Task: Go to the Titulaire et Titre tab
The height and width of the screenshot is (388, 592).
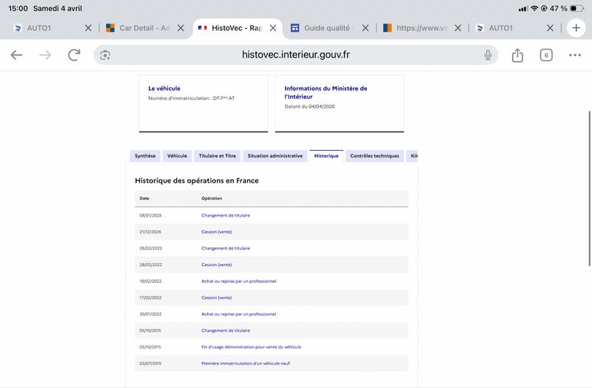Action: point(218,156)
